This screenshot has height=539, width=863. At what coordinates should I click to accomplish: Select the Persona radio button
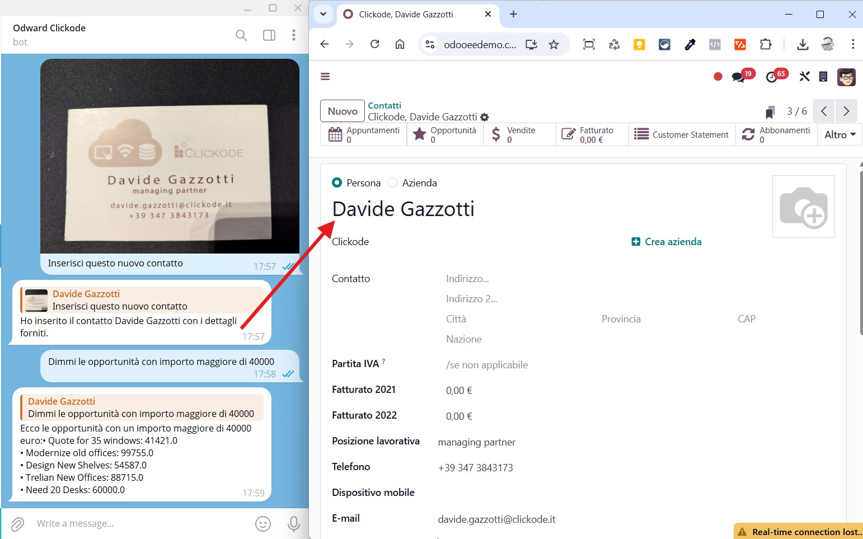point(337,182)
